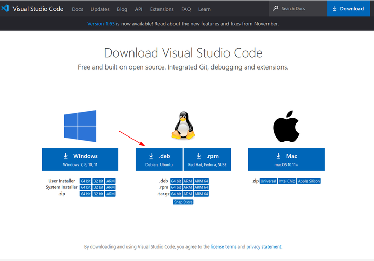374x261 pixels.
Task: Click the download arrow on Mac button
Action: click(x=278, y=156)
